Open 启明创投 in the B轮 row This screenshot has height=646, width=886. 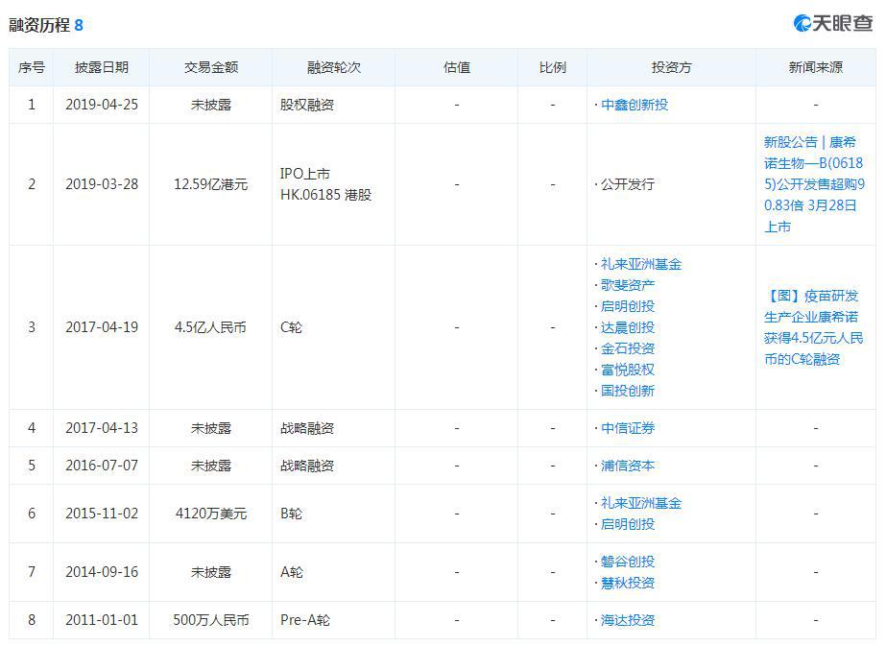628,524
